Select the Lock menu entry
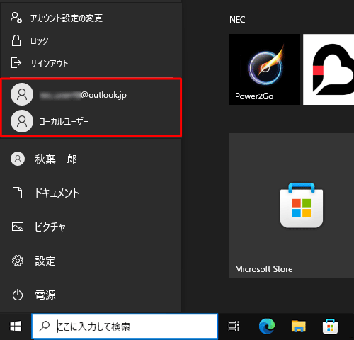The width and height of the screenshot is (354, 340). (x=91, y=40)
